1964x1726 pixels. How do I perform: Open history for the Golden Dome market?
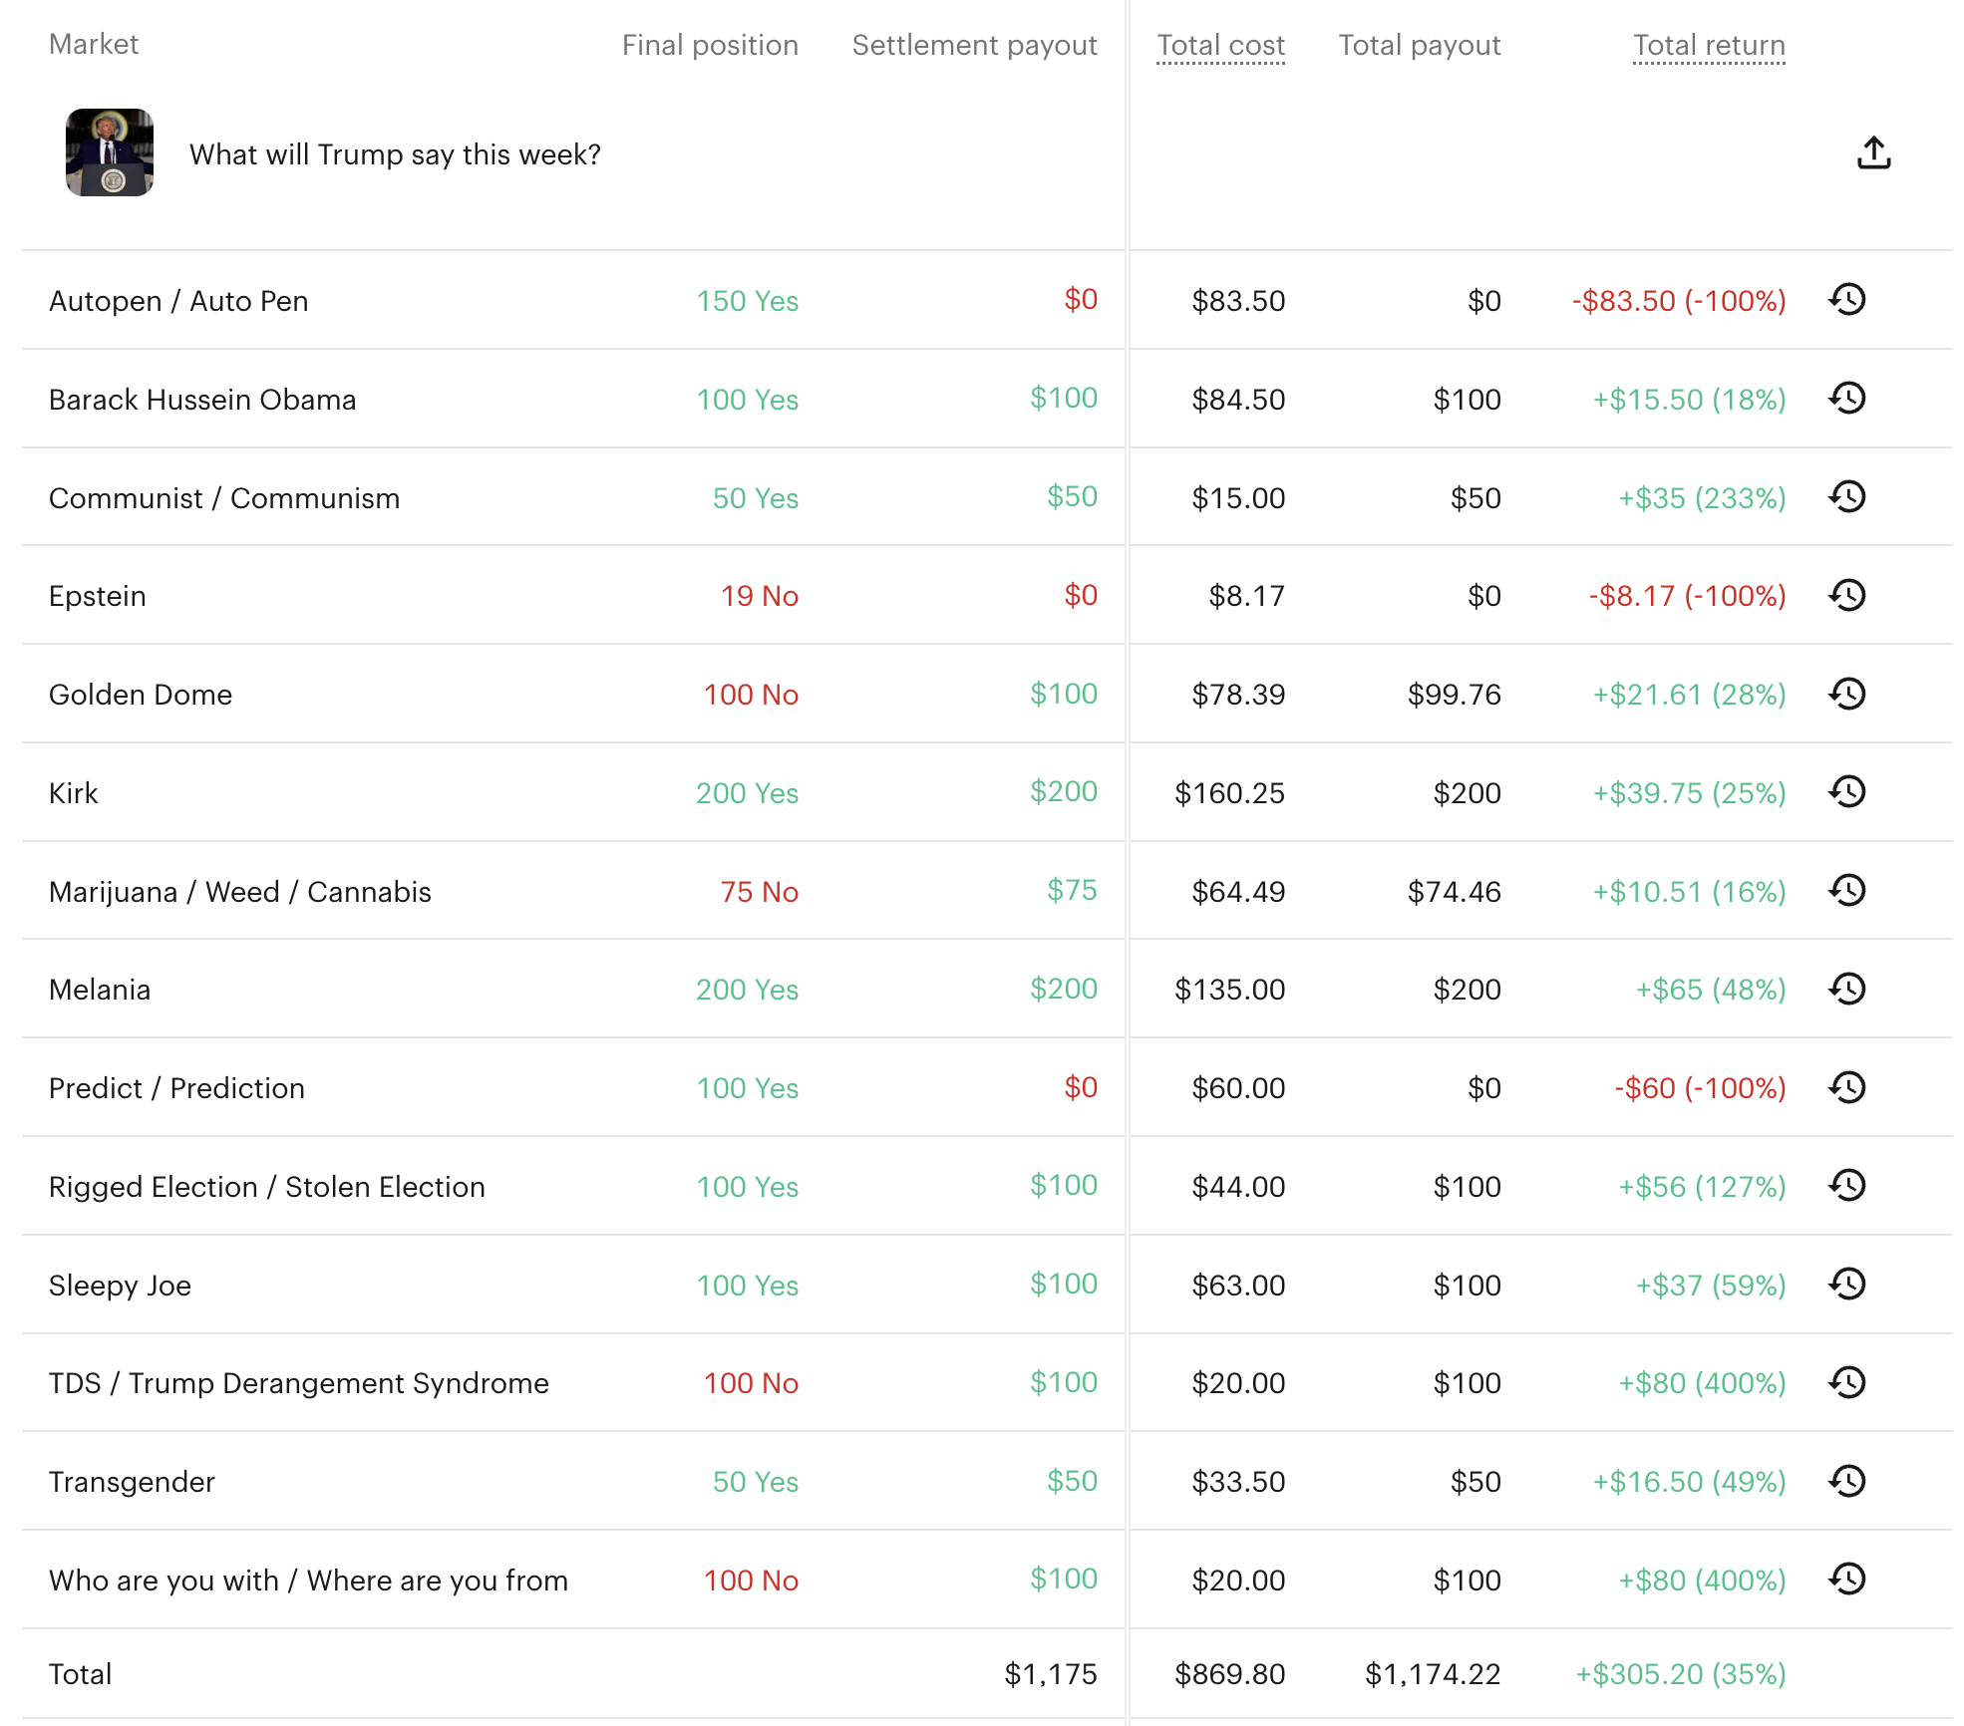(x=1848, y=694)
